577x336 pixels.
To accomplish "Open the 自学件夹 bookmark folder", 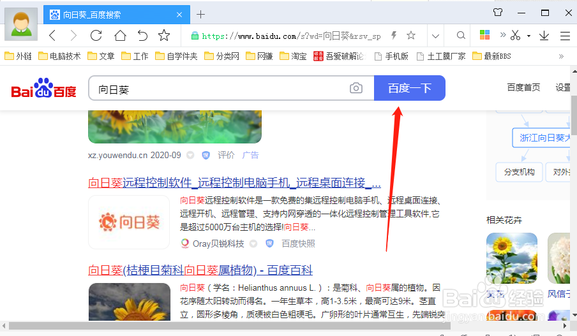I will [176, 56].
